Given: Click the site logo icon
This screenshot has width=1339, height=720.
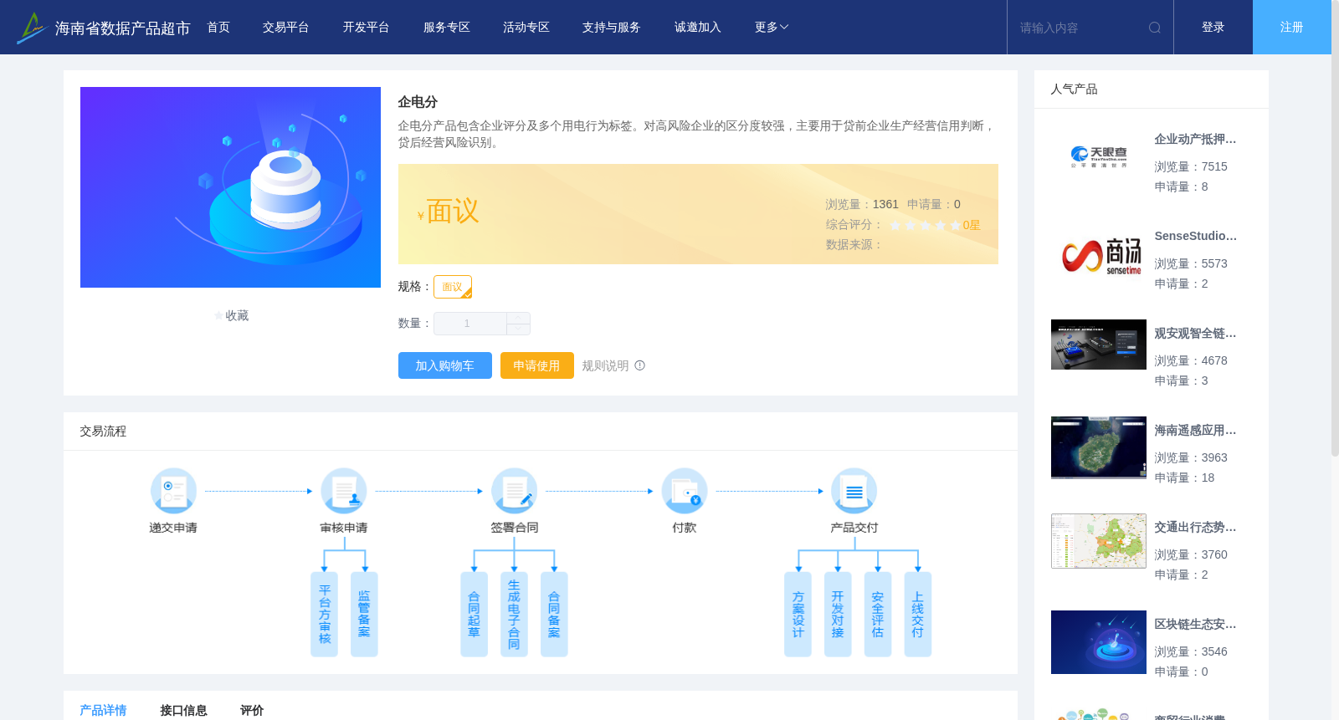Looking at the screenshot, I should [x=32, y=28].
